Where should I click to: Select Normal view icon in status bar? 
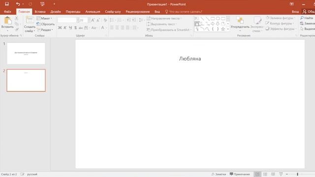(257, 174)
